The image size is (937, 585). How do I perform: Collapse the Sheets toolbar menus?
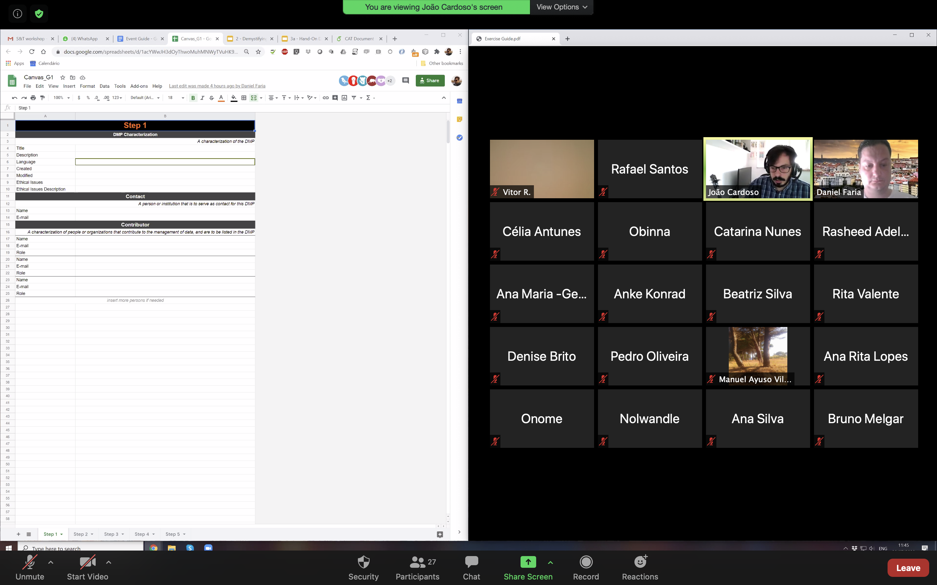coord(444,98)
